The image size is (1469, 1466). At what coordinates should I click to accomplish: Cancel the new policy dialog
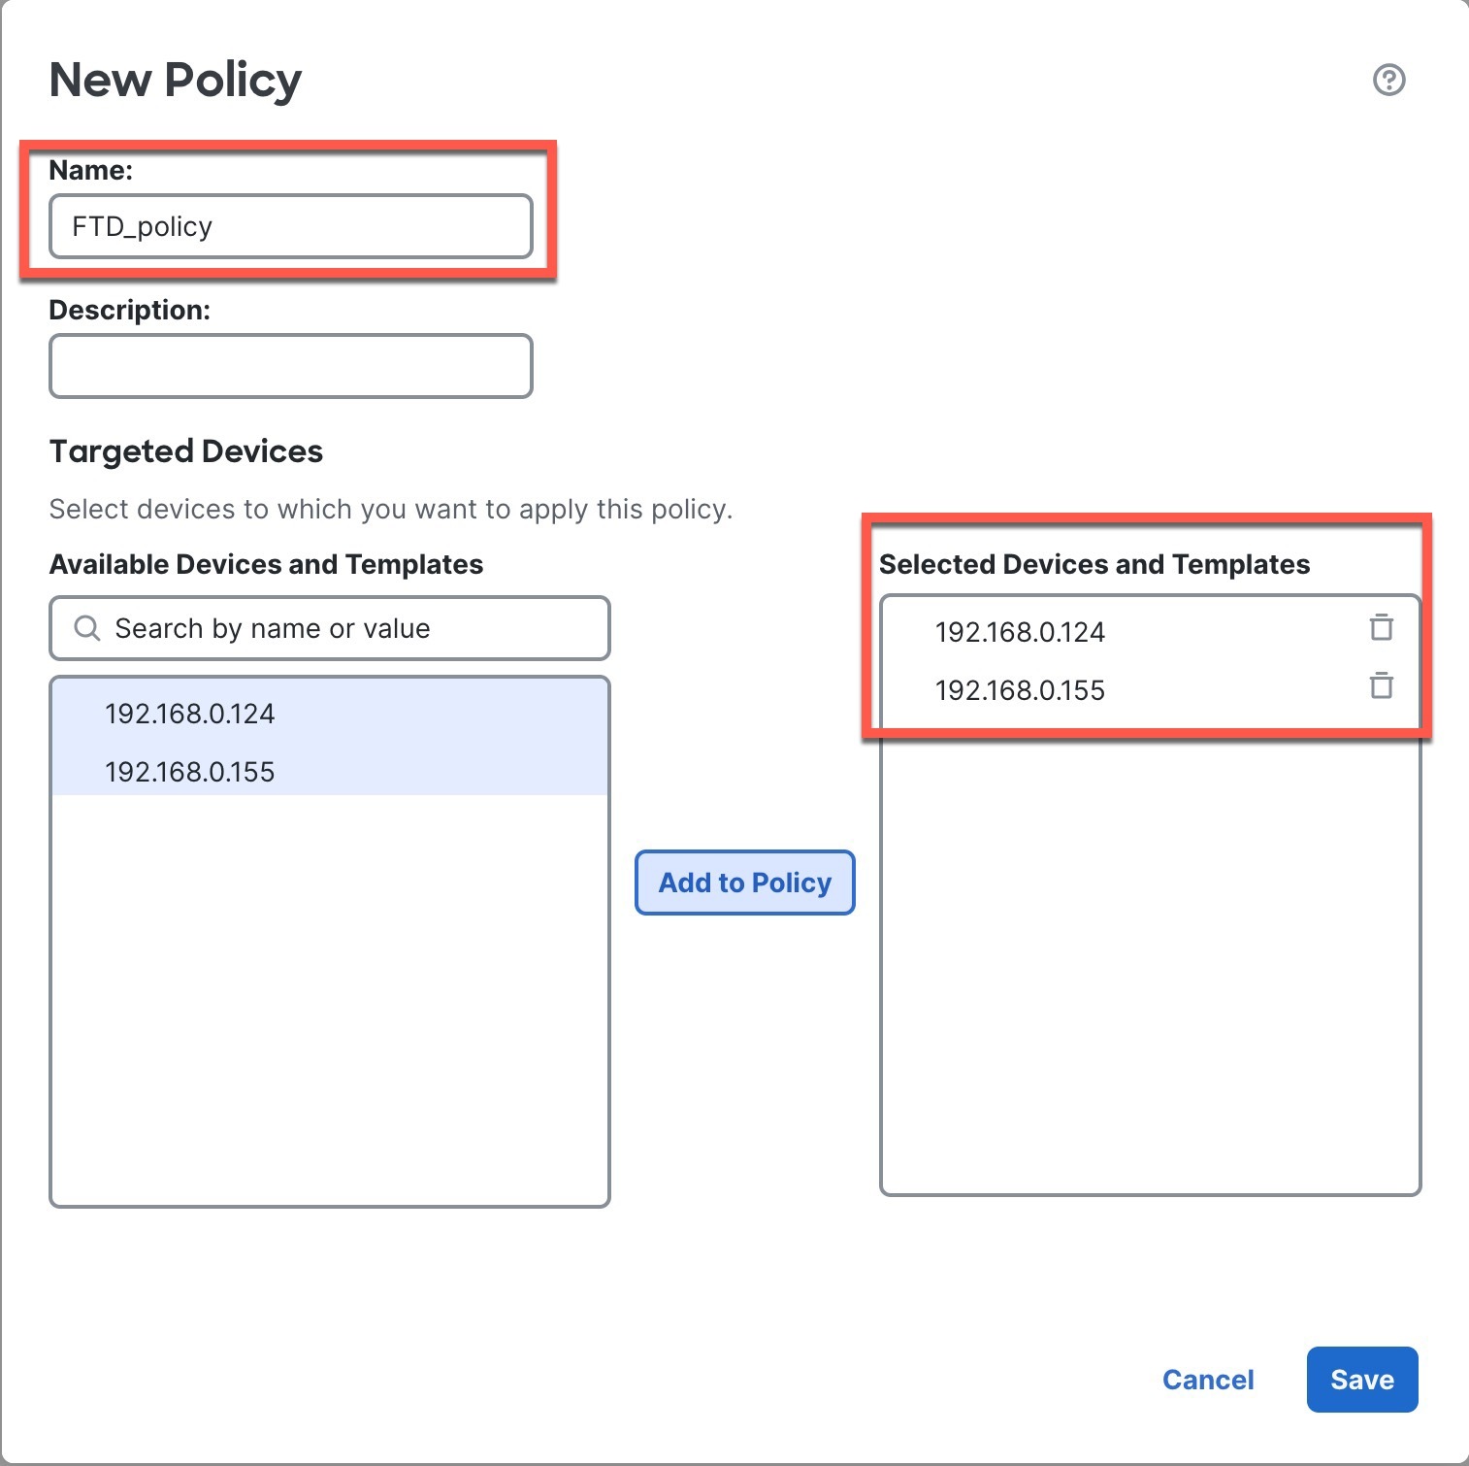1208,1380
